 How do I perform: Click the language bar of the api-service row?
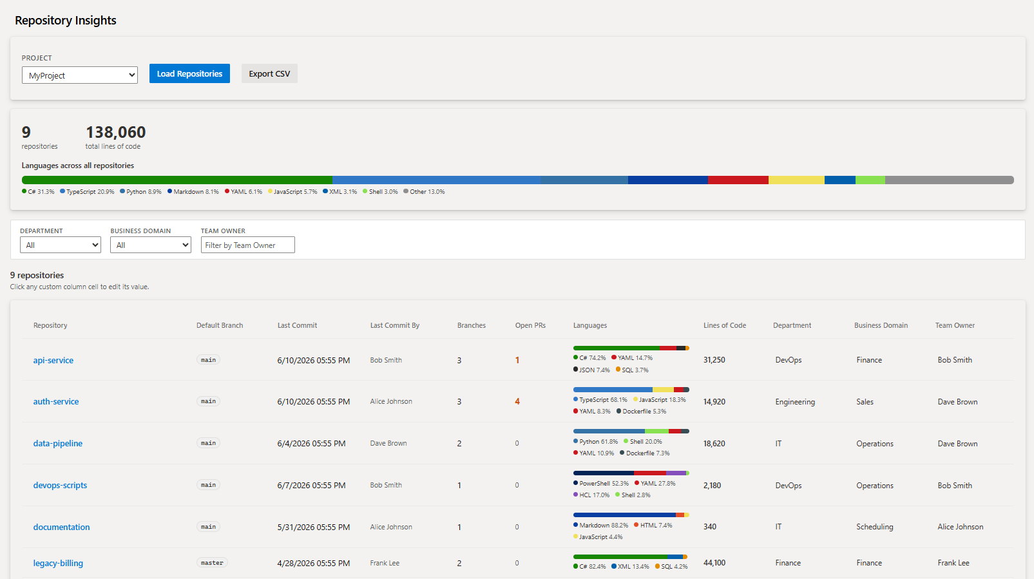[631, 348]
